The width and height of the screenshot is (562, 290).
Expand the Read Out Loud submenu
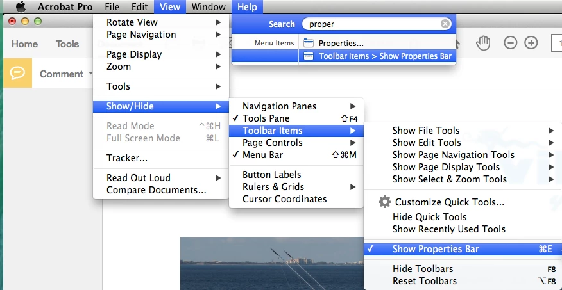click(161, 178)
